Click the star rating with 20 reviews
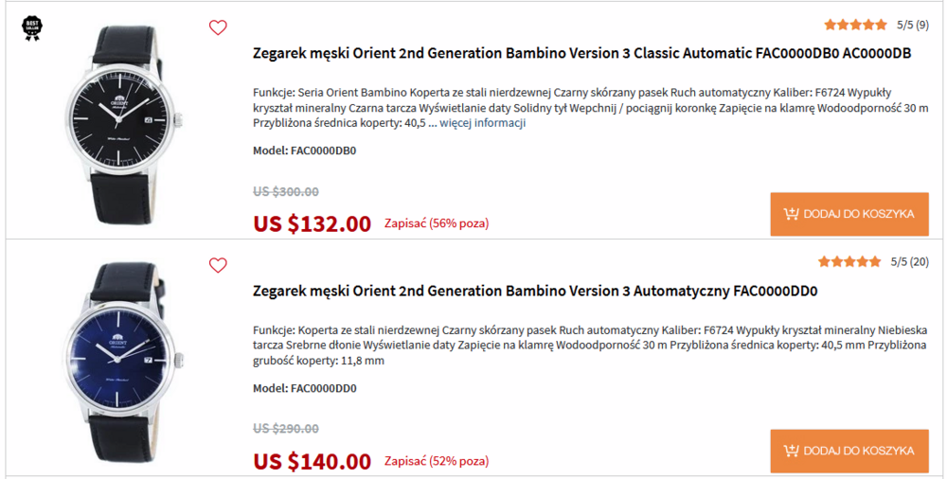This screenshot has width=947, height=479. coord(849,261)
